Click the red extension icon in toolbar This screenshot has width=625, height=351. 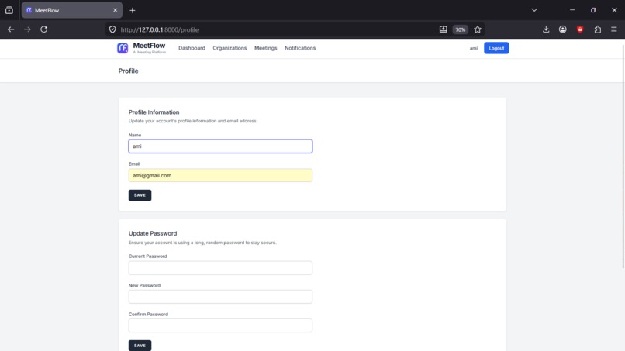coord(580,29)
